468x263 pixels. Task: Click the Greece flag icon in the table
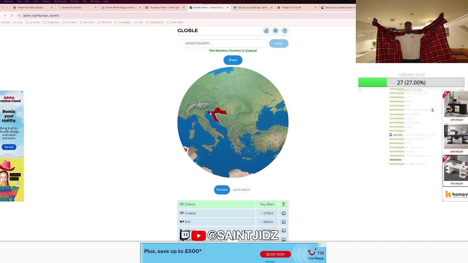(x=182, y=204)
